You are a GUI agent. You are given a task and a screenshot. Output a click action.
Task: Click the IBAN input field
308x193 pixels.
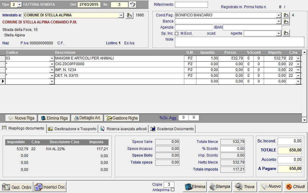pyautogui.click(x=252, y=27)
